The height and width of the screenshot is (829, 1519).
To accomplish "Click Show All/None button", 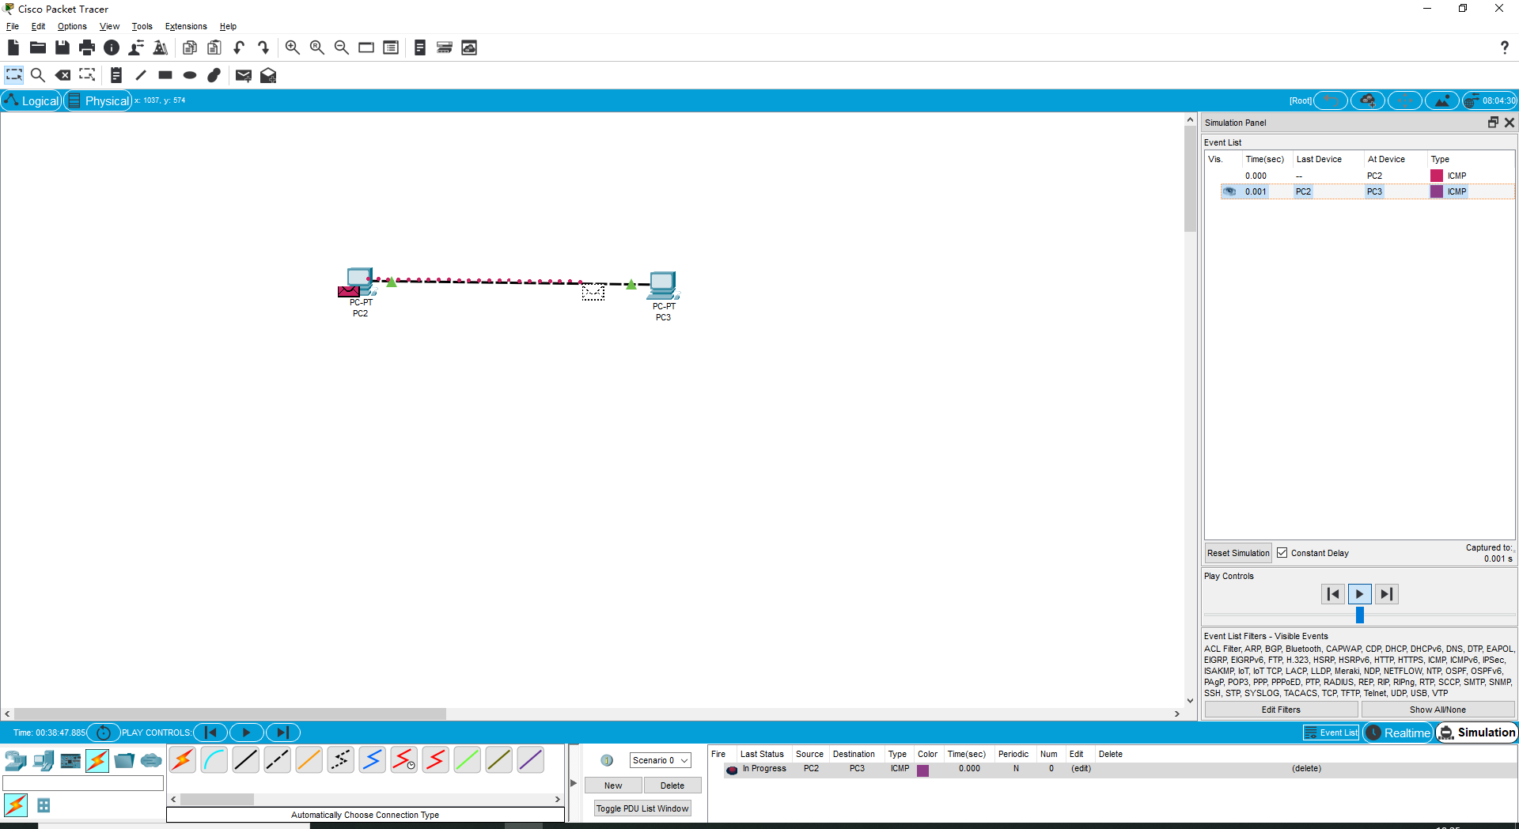I will [x=1438, y=710].
